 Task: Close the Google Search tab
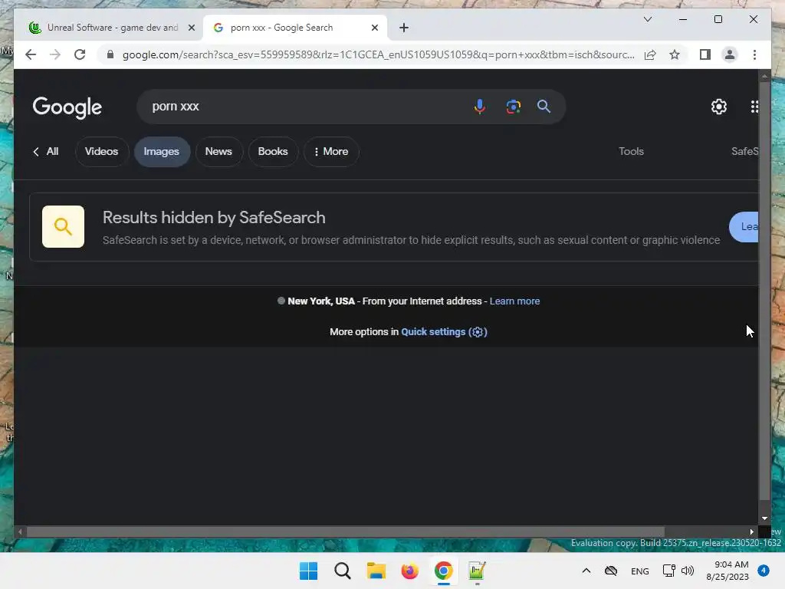click(374, 28)
